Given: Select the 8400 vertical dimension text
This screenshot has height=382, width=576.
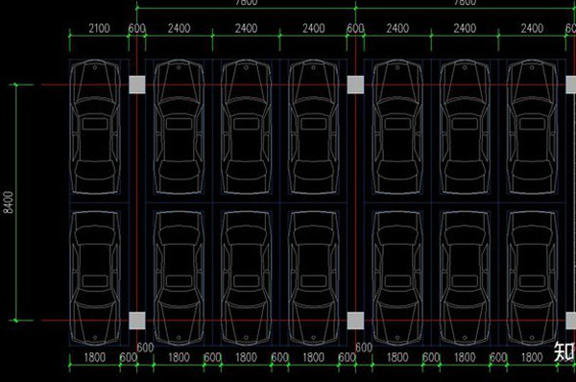Looking at the screenshot, I should pyautogui.click(x=8, y=202).
